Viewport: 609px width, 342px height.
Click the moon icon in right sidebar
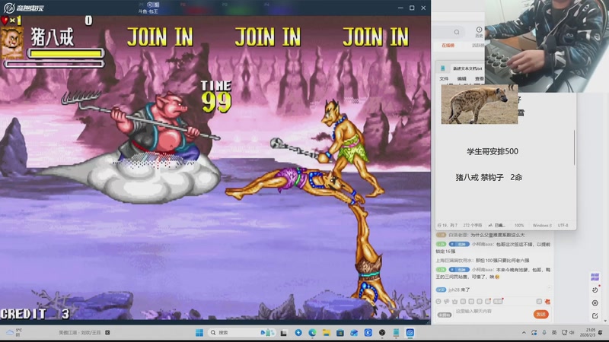click(x=595, y=290)
